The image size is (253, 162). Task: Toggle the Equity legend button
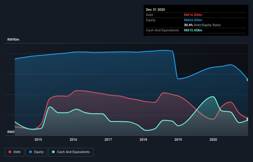click(x=36, y=152)
